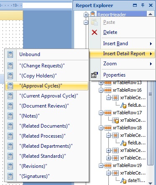Open Insert Band submenu
156x185 pixels.
pyautogui.click(x=122, y=44)
